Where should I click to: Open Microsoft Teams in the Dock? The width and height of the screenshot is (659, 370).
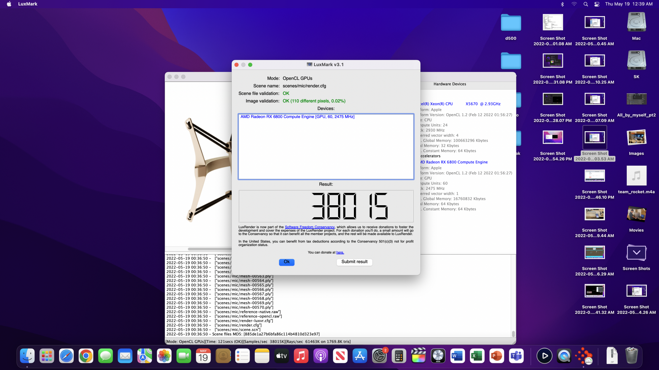516,356
